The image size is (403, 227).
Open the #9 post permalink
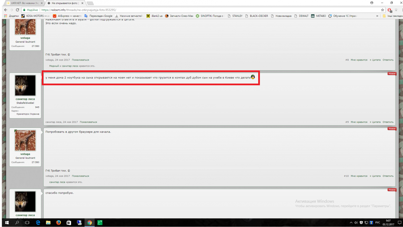347,122
